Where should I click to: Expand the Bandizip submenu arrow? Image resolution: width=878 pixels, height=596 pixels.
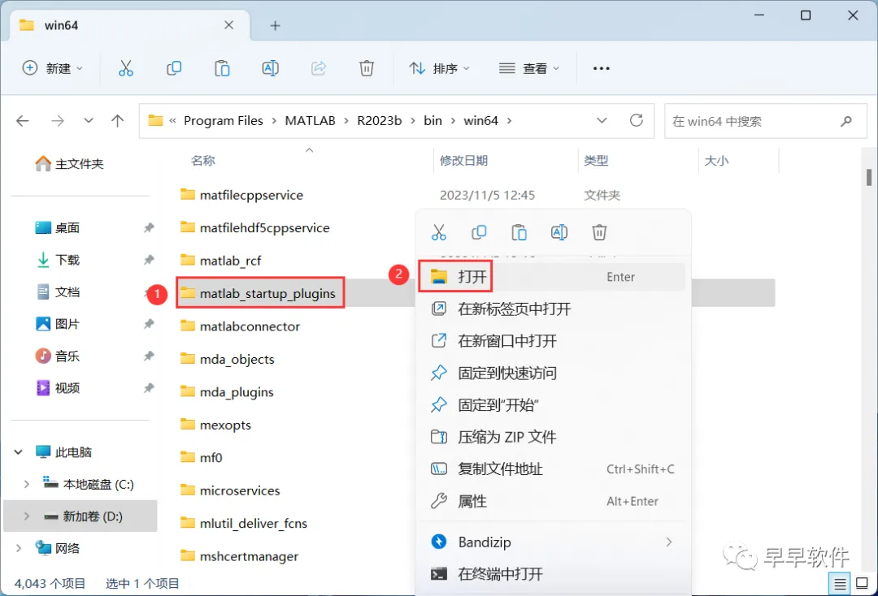coord(668,542)
